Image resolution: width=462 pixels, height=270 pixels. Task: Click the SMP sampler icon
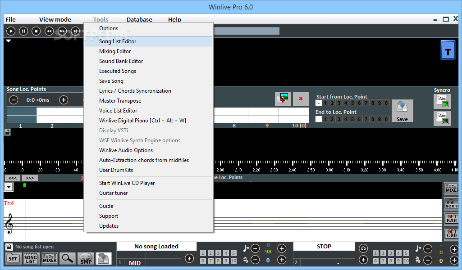click(86, 259)
